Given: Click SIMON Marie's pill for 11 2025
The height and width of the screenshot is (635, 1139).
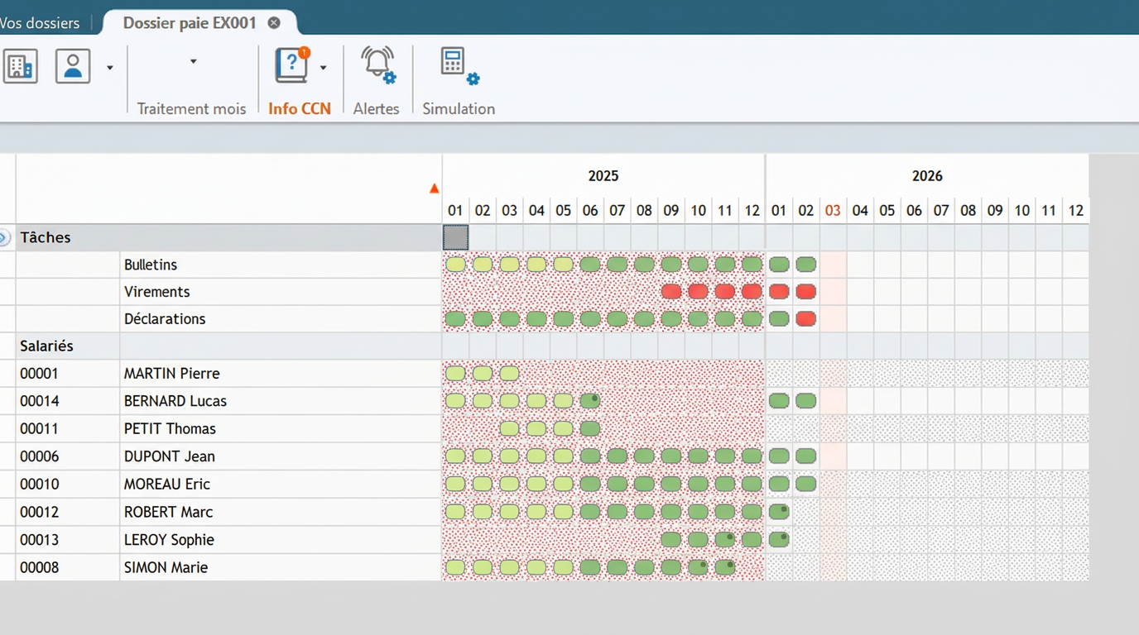Looking at the screenshot, I should 725,567.
